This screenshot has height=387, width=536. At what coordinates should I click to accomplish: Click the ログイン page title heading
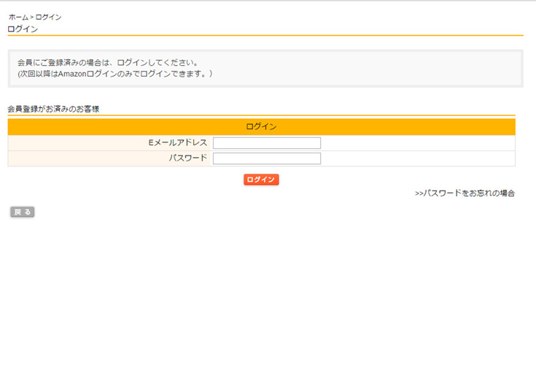[23, 29]
